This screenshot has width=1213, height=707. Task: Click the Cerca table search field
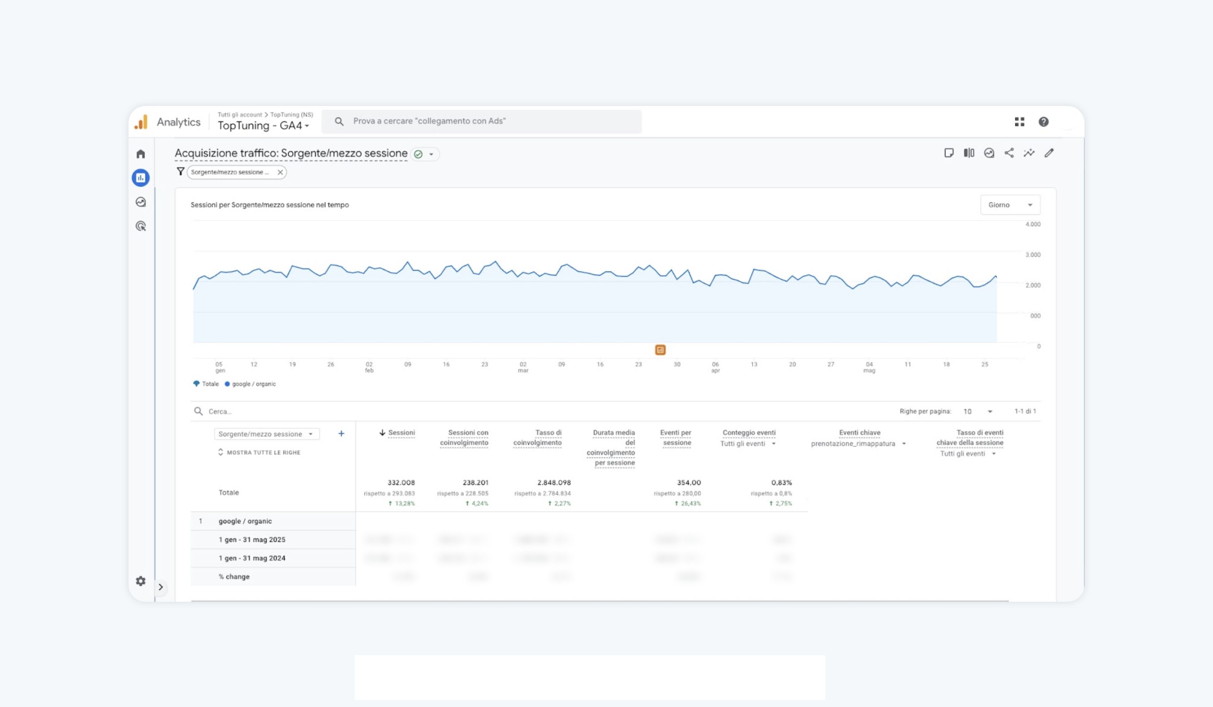coord(289,411)
